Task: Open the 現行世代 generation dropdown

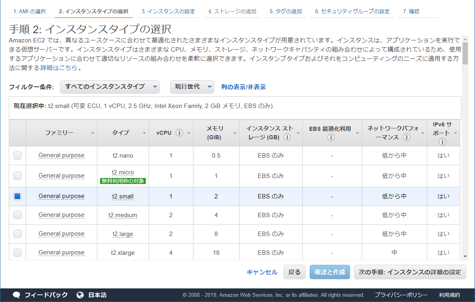Action: coord(192,87)
